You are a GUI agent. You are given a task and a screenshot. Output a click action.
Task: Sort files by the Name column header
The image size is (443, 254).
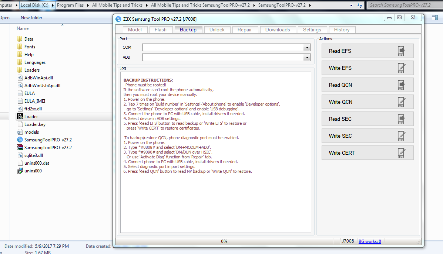[x=23, y=28]
